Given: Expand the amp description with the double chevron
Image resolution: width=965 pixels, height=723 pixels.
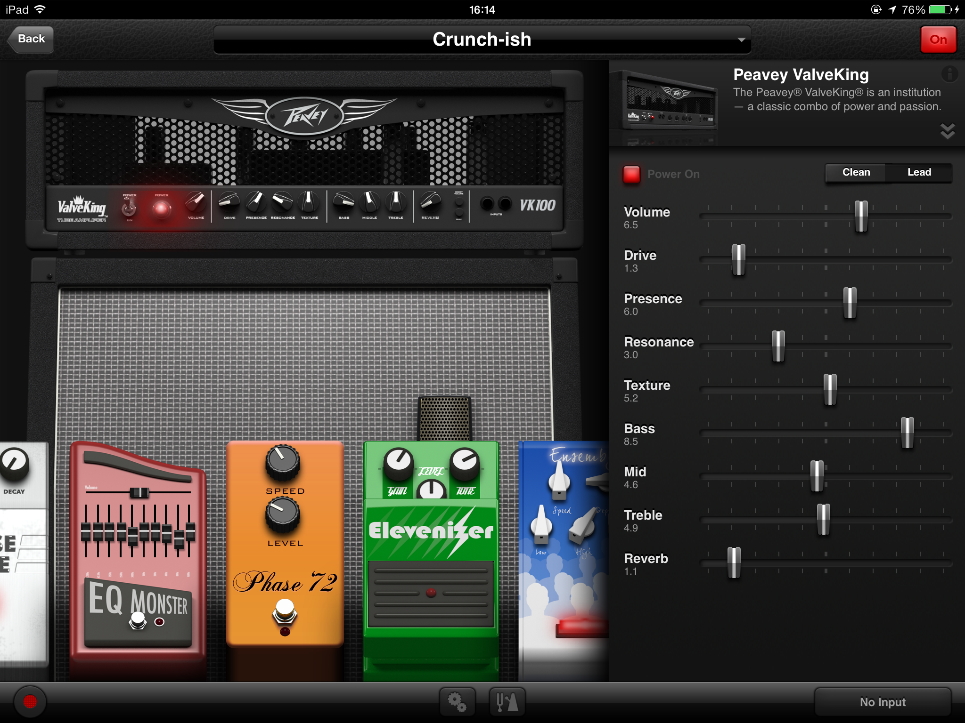Looking at the screenshot, I should (948, 131).
